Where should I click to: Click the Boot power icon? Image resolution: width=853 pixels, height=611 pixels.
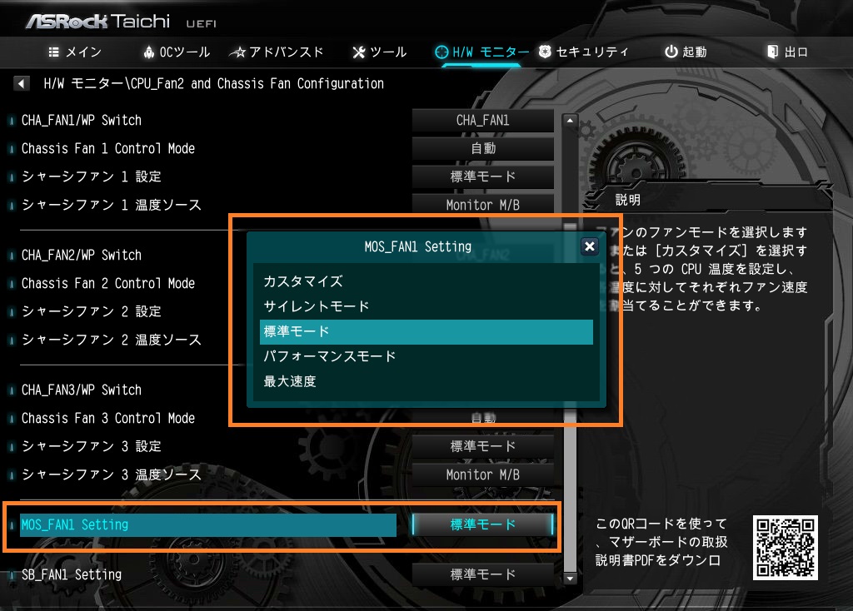[x=671, y=52]
